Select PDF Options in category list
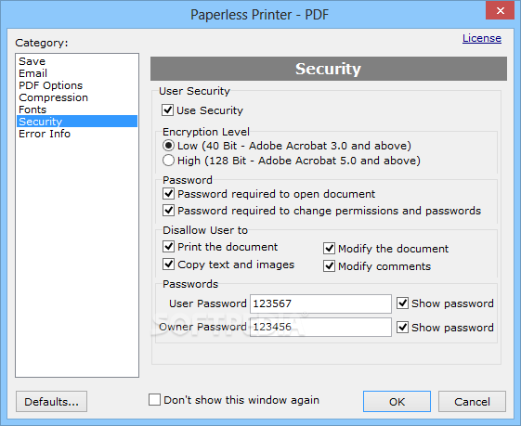Screen dimensions: 521x426 pos(50,85)
